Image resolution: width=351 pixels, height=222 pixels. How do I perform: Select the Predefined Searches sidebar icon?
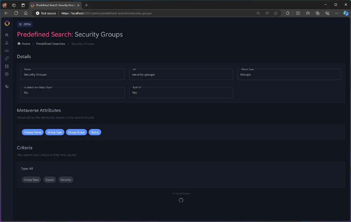coord(7,58)
